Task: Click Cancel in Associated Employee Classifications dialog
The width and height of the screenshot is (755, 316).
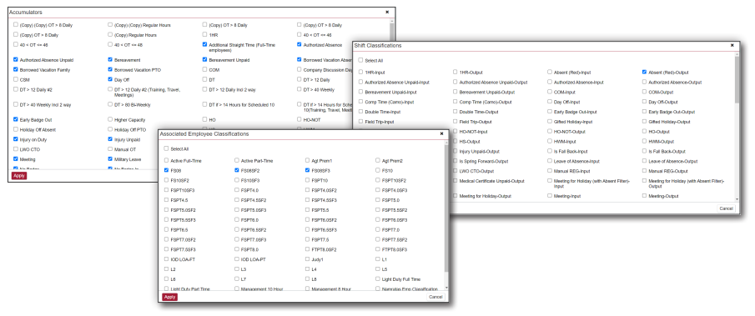Action: click(x=435, y=298)
